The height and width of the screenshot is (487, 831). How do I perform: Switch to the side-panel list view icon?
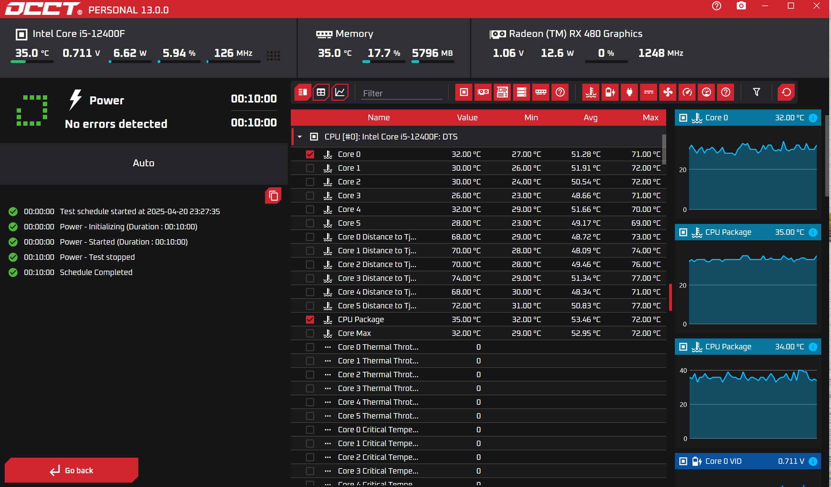coord(302,92)
